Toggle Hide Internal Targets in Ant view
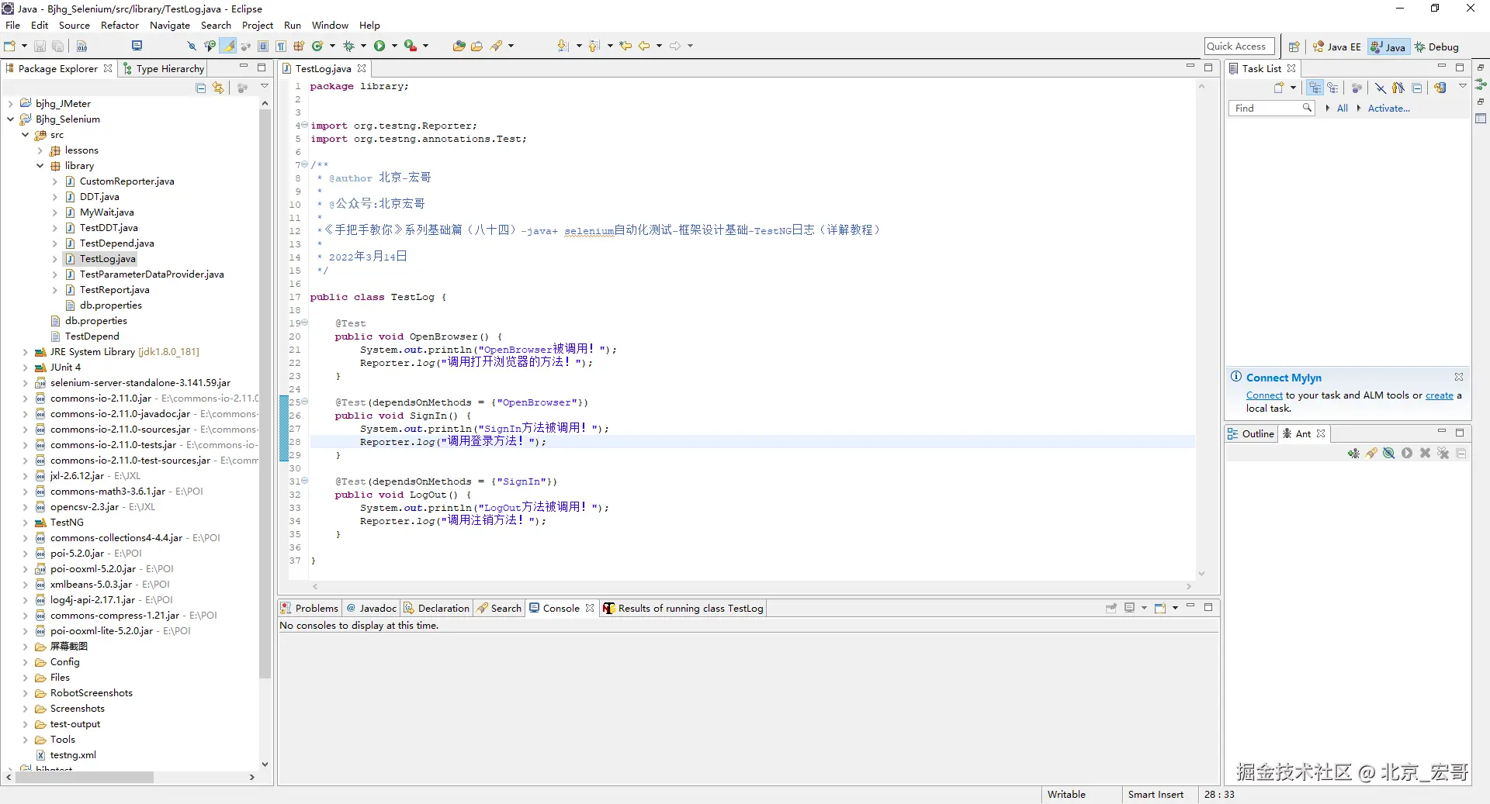This screenshot has height=804, width=1490. pyautogui.click(x=1389, y=454)
